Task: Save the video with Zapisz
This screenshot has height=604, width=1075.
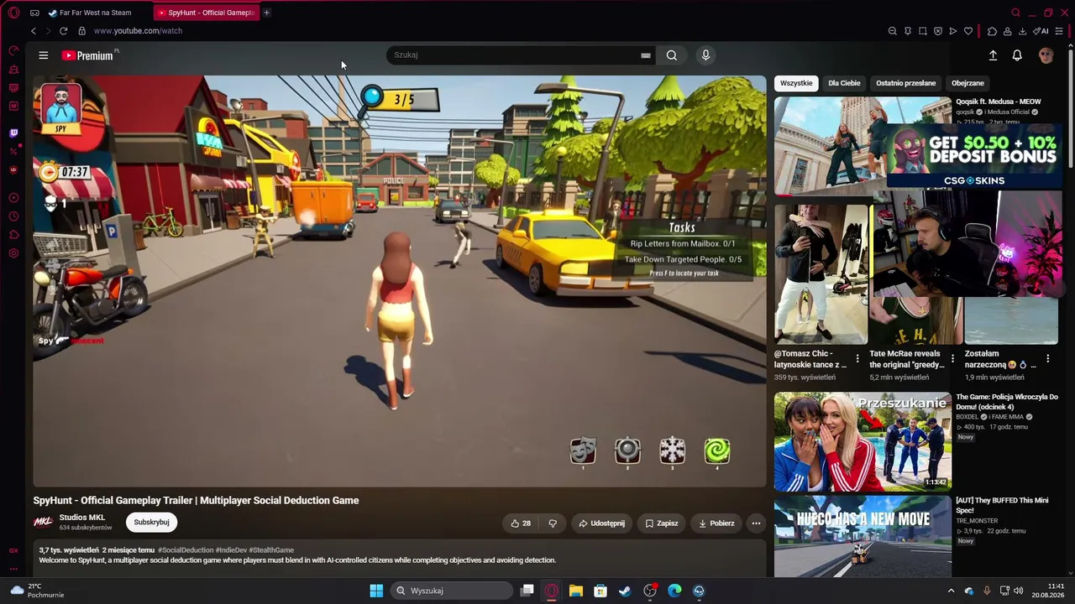Action: 662,523
